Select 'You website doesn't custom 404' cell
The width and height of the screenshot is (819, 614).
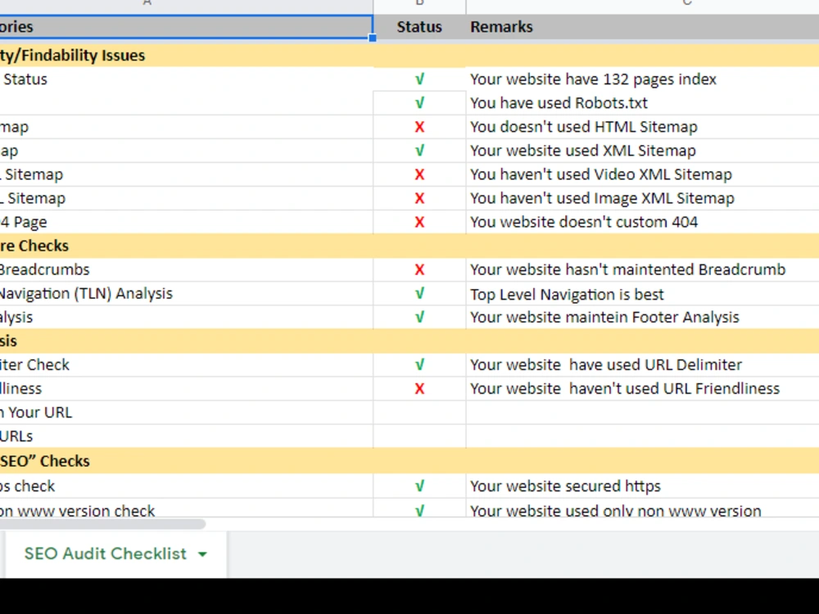coord(642,222)
